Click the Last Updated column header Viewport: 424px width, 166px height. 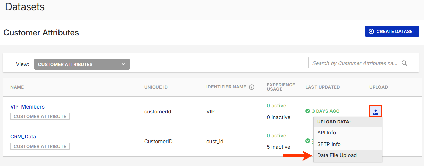pyautogui.click(x=322, y=87)
